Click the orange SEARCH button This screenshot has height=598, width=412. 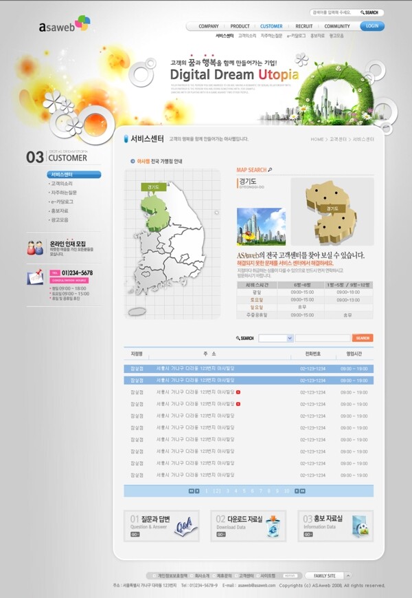tap(363, 338)
